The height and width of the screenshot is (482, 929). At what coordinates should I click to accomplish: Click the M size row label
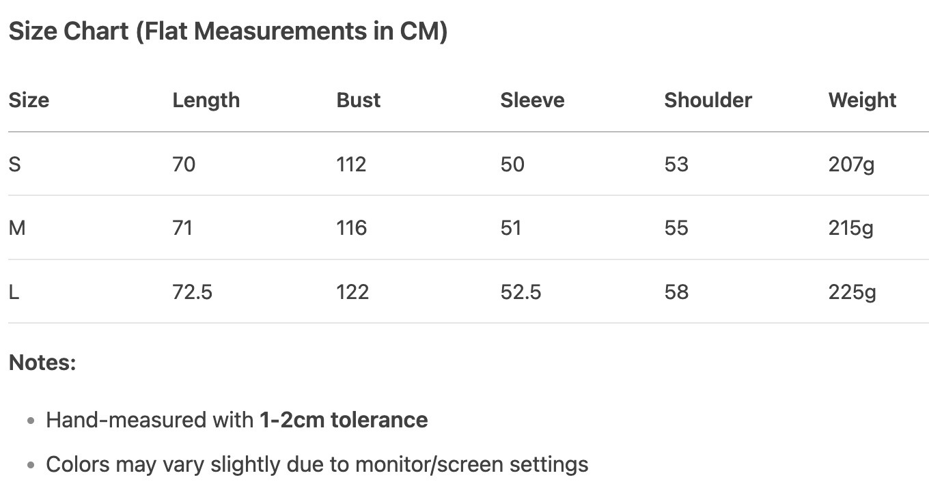tap(17, 228)
